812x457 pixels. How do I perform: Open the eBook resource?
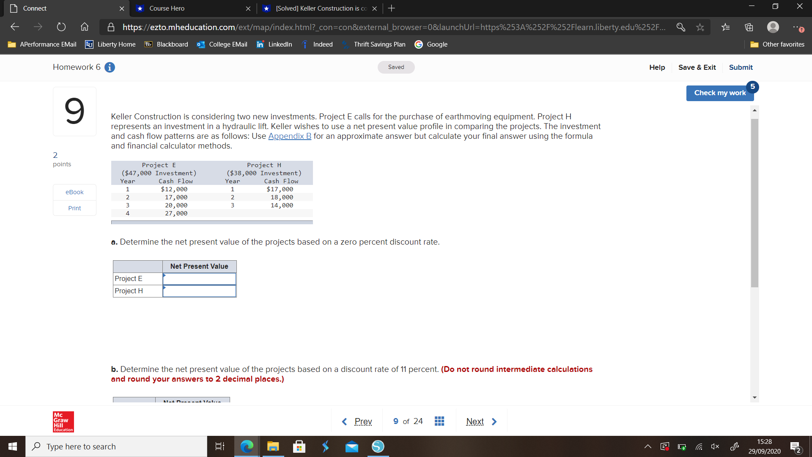pyautogui.click(x=74, y=192)
